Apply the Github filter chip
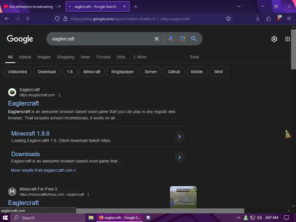Viewport: 296px width, 222px height. [x=174, y=72]
